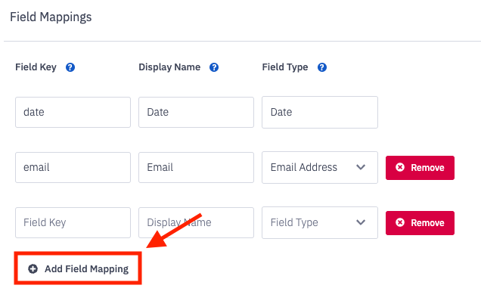Screen dimensions: 481x307
Task: Click the help icon beside Field Key
Action: point(70,67)
